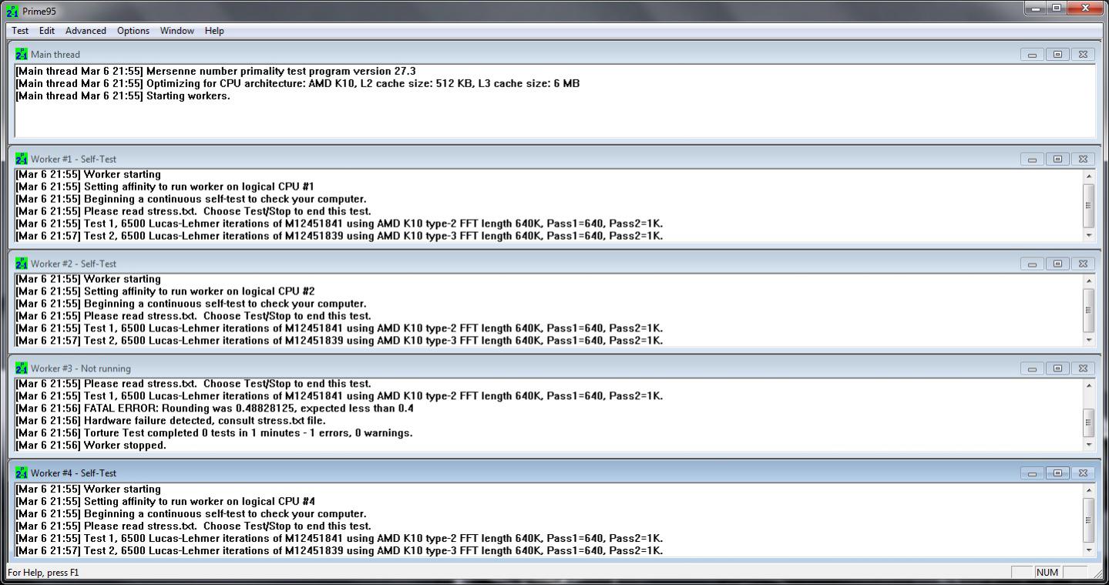Click the 'Worker stopped.' log line

click(91, 445)
